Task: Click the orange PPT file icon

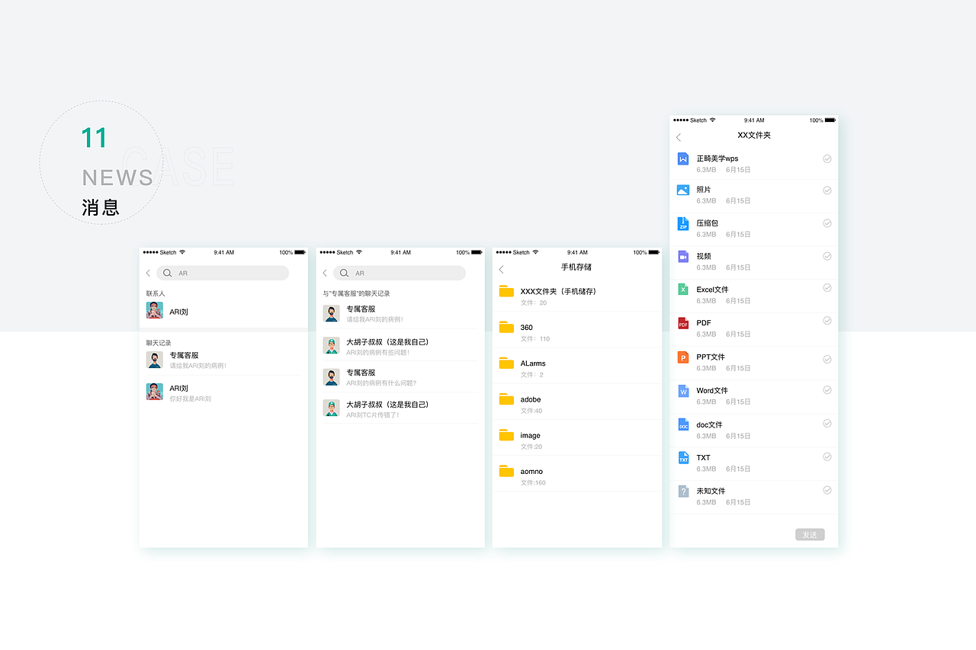Action: tap(683, 357)
